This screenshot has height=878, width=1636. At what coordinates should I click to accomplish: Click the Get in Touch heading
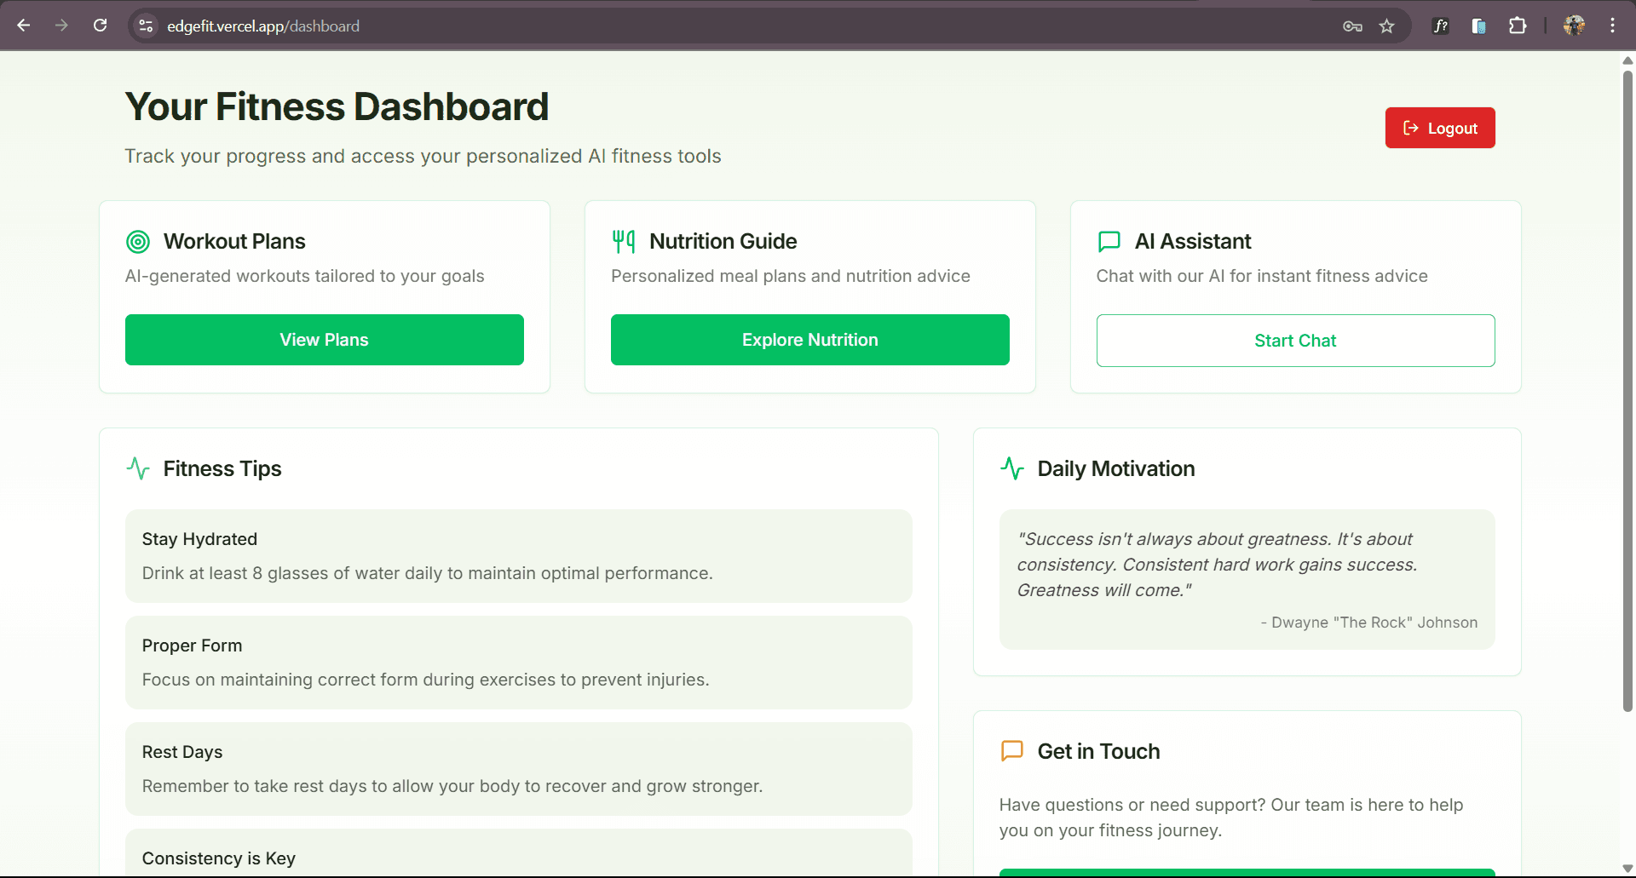(x=1099, y=751)
